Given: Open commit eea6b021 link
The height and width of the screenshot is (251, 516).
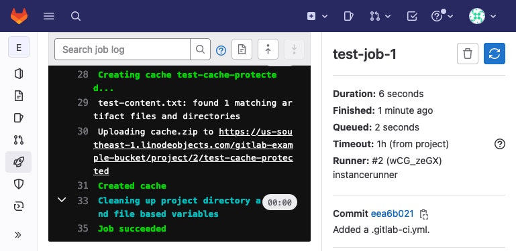Looking at the screenshot, I should click(393, 214).
